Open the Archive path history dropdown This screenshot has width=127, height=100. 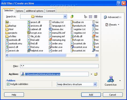[91, 74]
